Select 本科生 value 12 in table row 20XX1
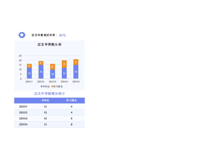 click(x=45, y=107)
